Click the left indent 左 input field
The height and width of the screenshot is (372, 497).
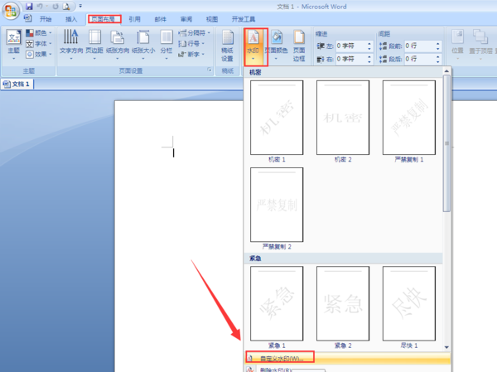click(x=351, y=46)
